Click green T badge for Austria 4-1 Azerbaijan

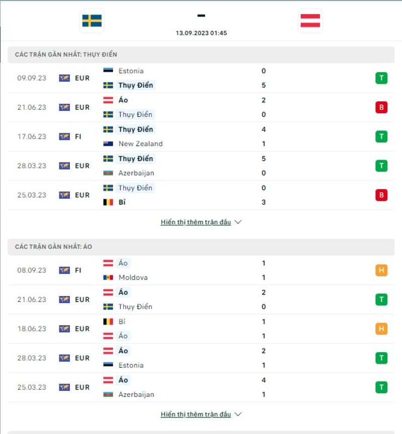click(381, 387)
